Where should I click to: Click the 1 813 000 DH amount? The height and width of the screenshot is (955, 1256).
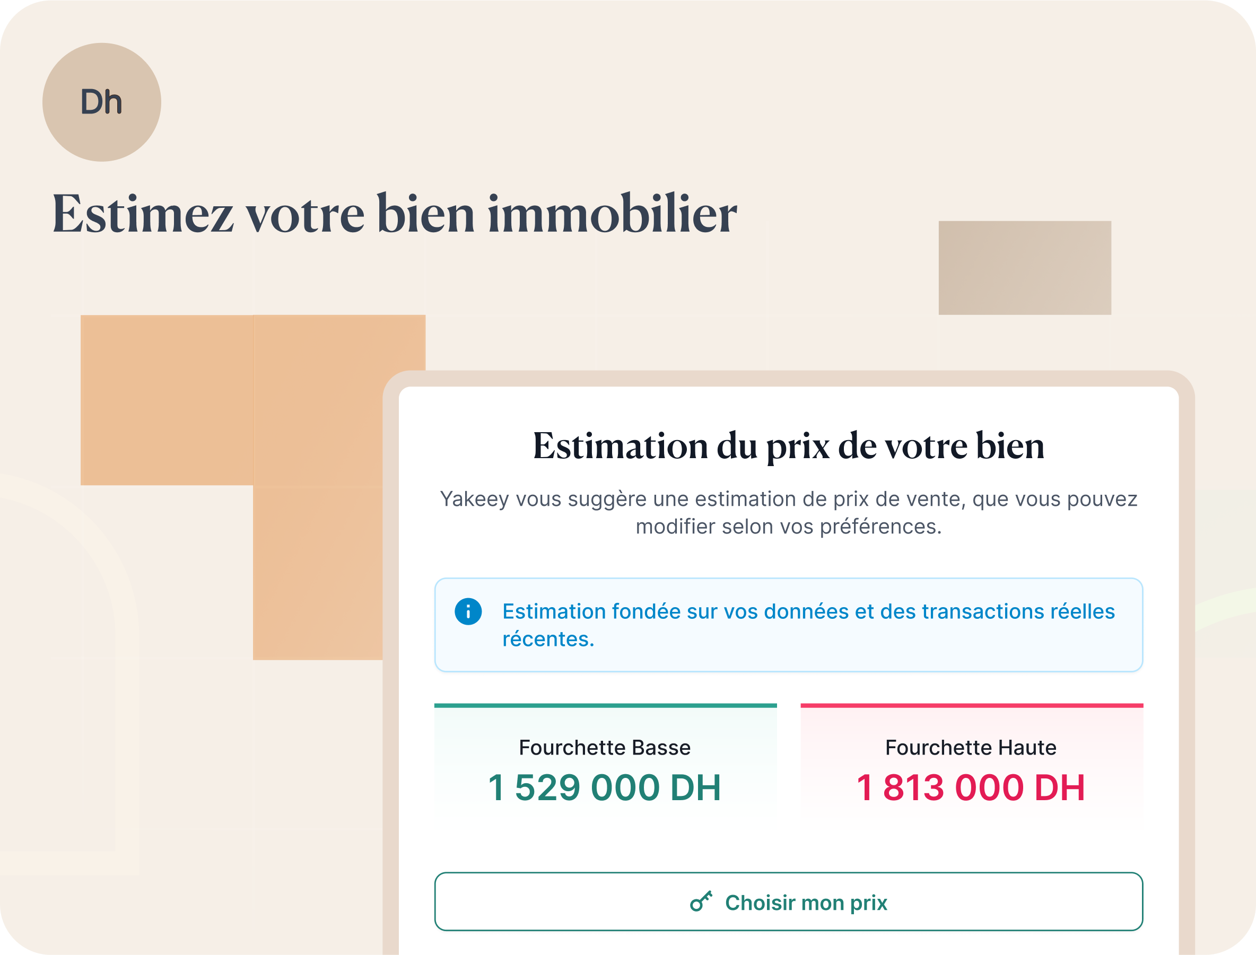[971, 788]
